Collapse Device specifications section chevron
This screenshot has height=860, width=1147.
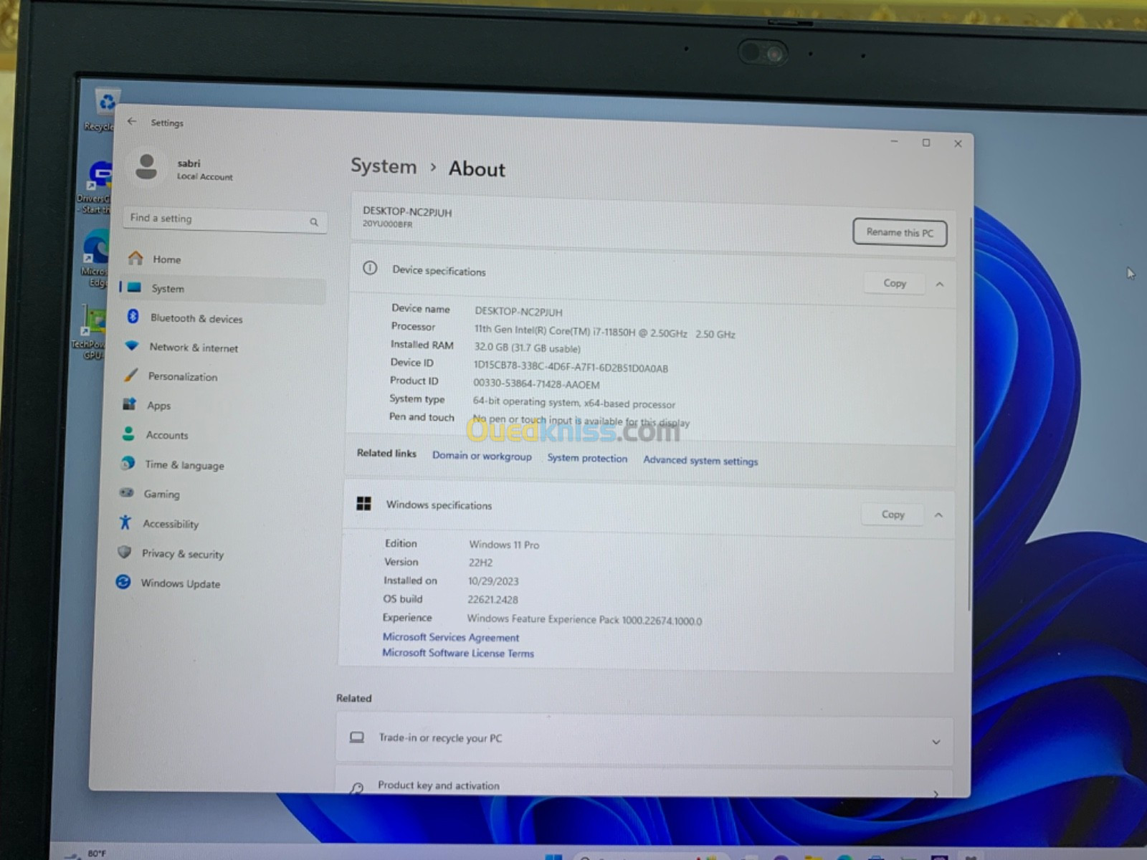940,285
